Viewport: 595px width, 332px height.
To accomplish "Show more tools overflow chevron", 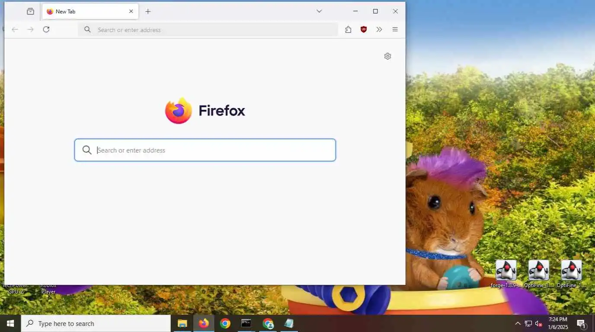I will click(x=379, y=29).
